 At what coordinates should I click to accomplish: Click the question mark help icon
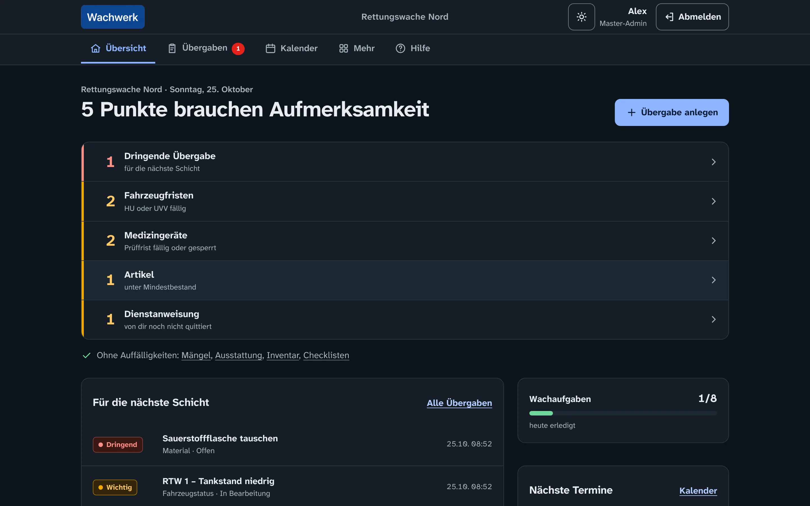[400, 49]
